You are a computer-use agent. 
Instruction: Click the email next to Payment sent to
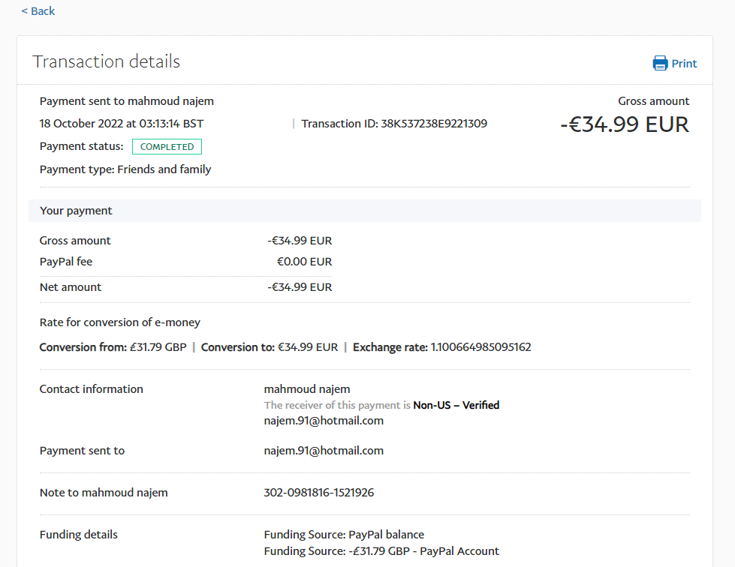[324, 451]
